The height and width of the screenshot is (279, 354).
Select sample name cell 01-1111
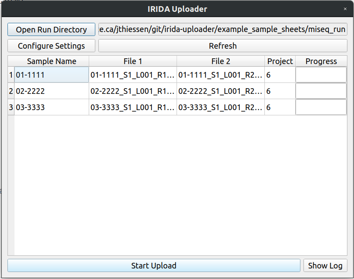pyautogui.click(x=52, y=75)
